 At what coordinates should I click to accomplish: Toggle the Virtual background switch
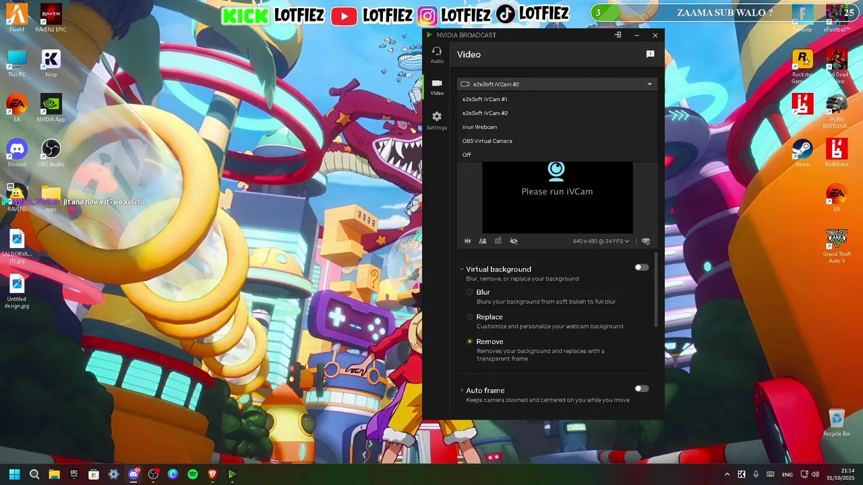642,267
